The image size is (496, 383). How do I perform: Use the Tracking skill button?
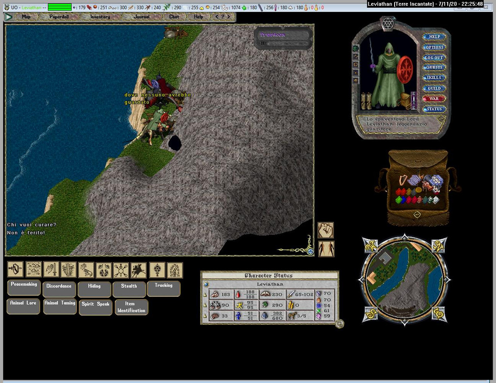point(164,288)
